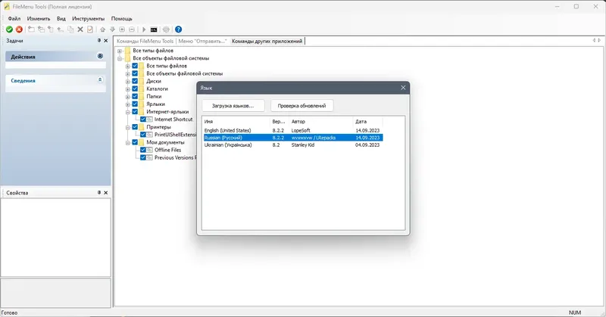Click the expand all plus toolbar icon
The image size is (606, 317).
122,30
